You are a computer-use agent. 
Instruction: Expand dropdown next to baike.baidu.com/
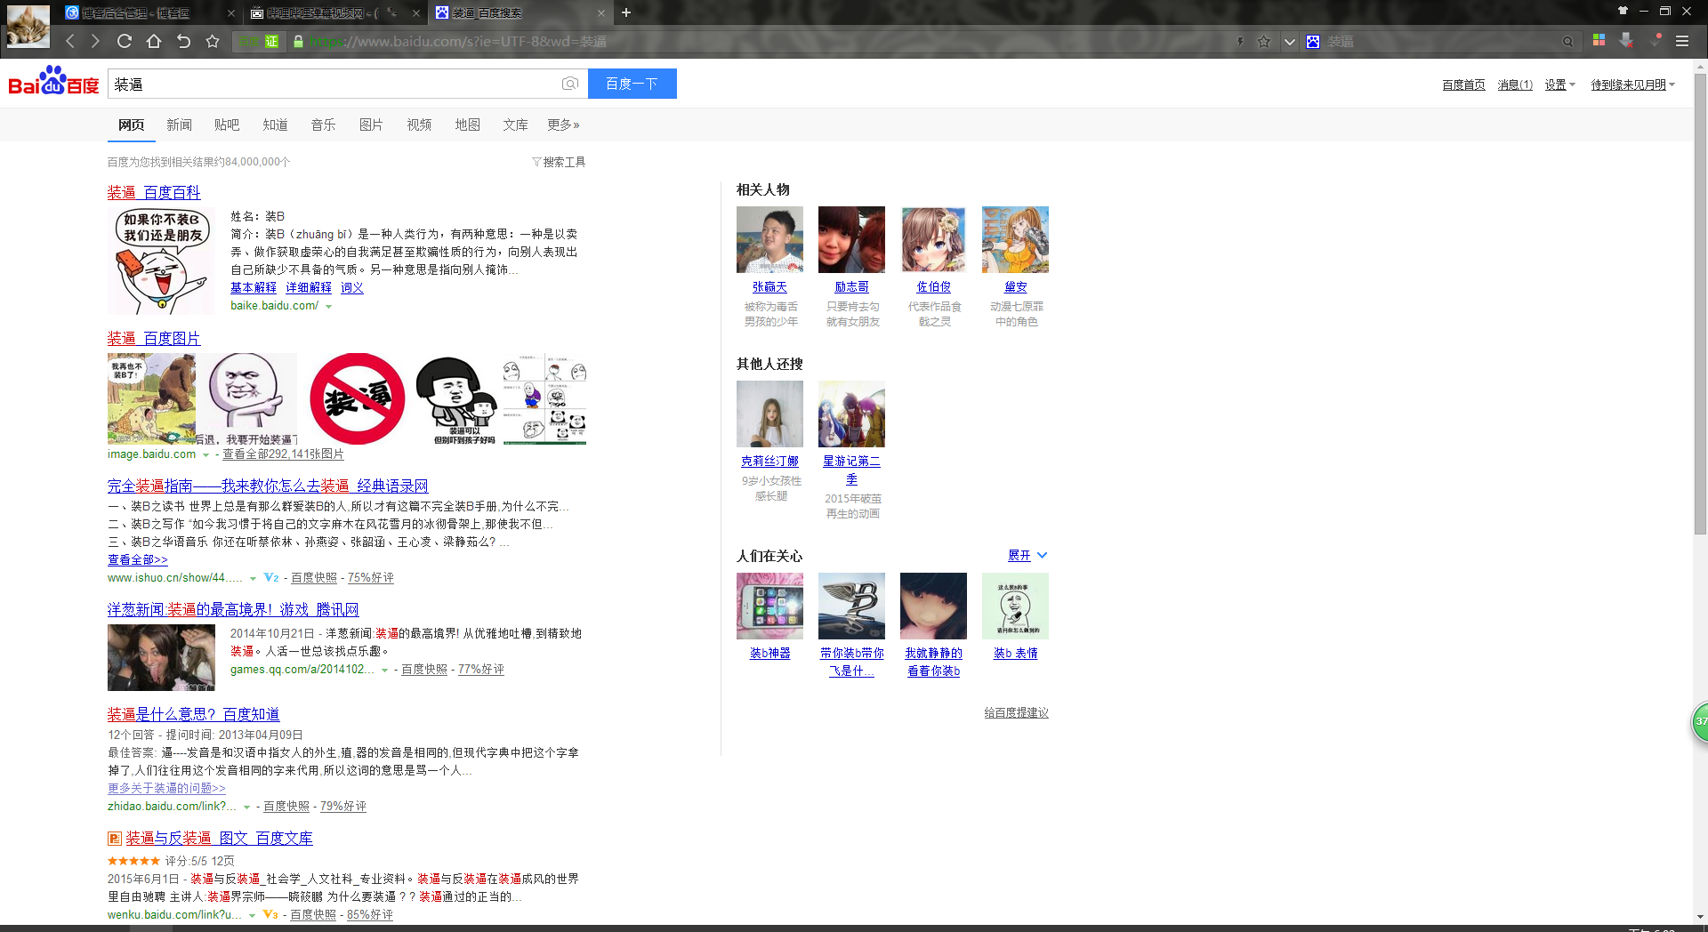(328, 306)
